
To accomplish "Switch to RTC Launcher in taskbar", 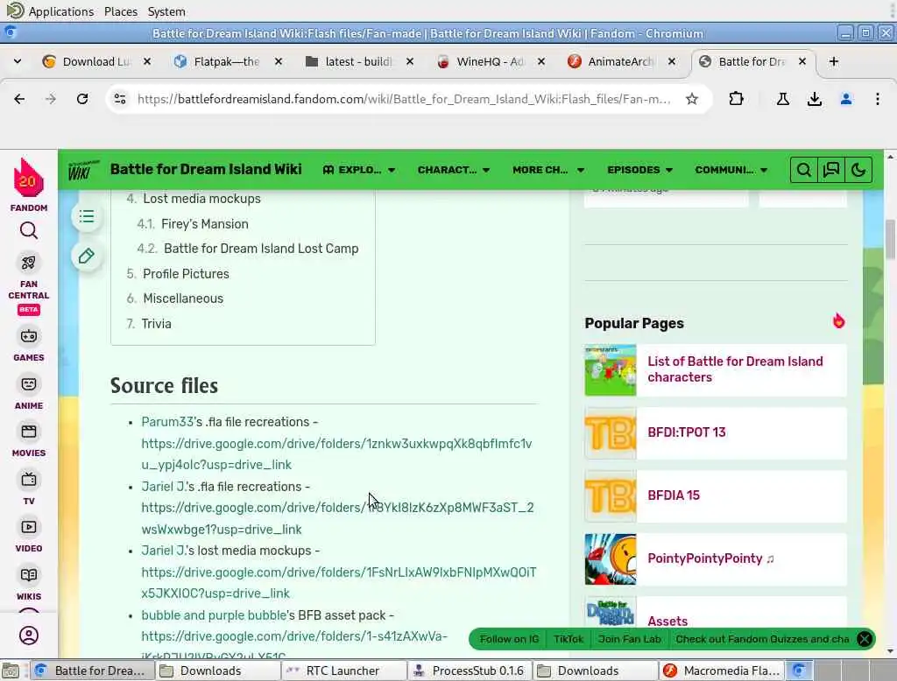I will tap(343, 670).
